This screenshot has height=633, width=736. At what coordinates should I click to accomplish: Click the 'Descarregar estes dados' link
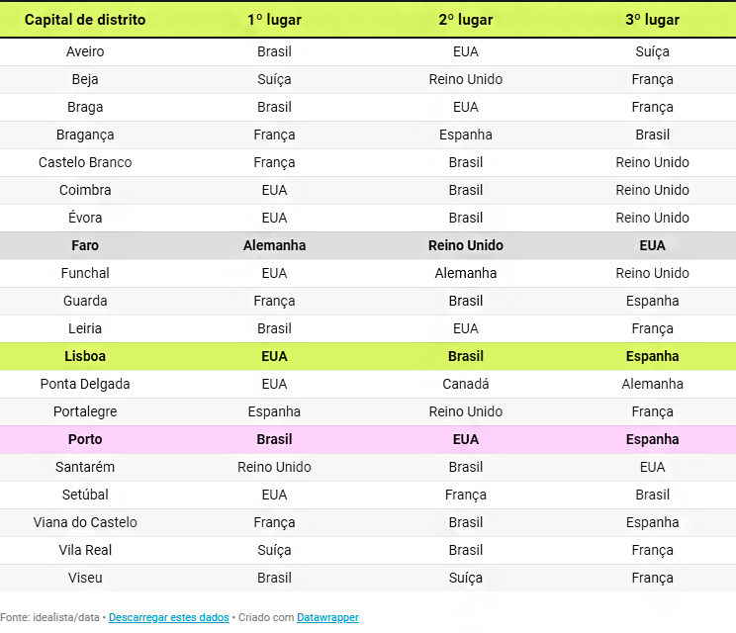168,617
